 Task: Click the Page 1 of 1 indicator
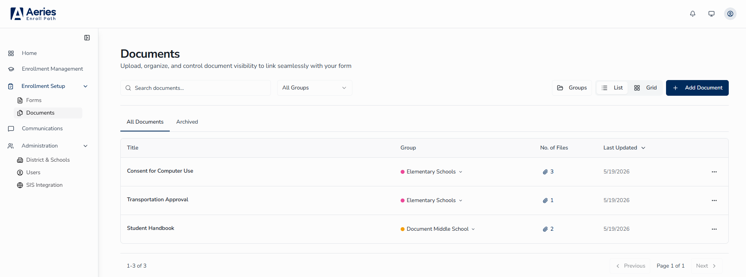[x=670, y=266]
